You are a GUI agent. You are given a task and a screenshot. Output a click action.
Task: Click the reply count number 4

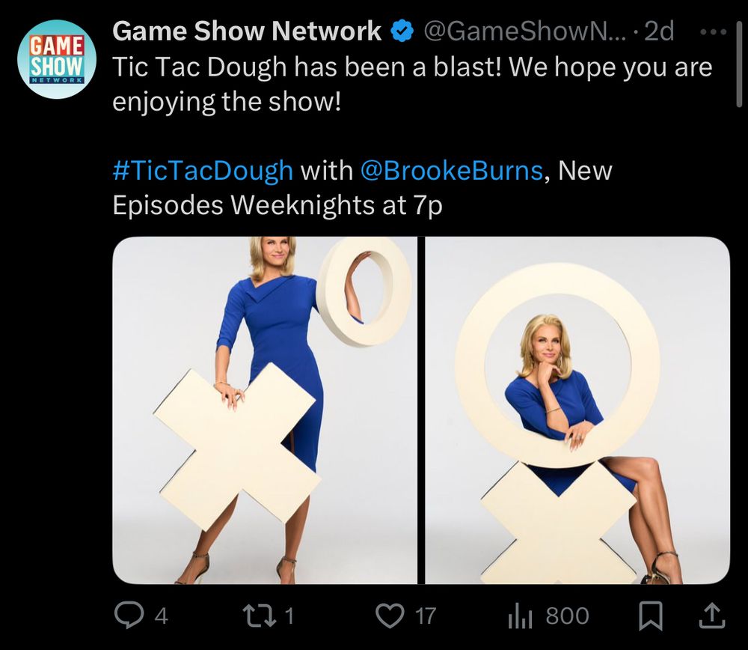tap(162, 616)
